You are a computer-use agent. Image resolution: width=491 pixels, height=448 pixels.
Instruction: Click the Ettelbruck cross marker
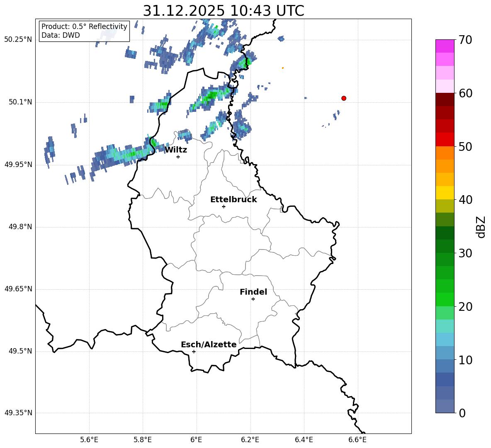tap(224, 206)
